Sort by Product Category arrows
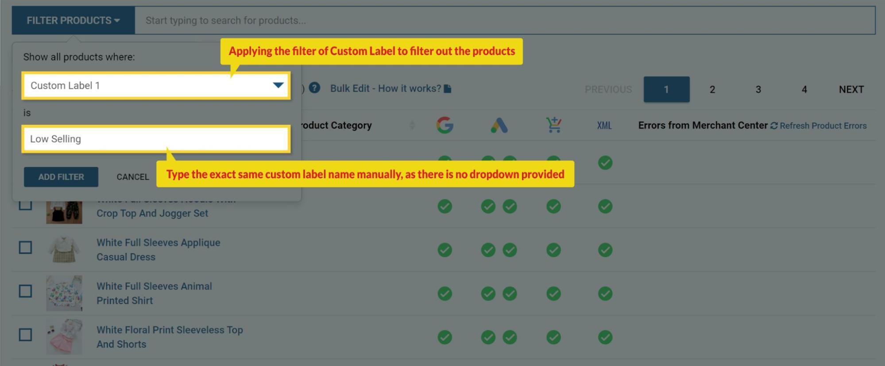This screenshot has width=885, height=366. 412,126
